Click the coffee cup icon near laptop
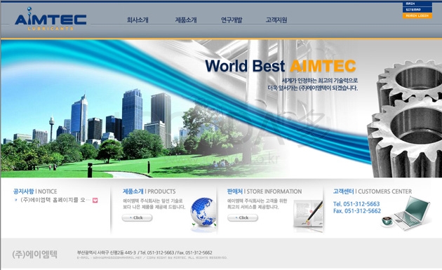The height and width of the screenshot is (270, 442). [x=387, y=220]
